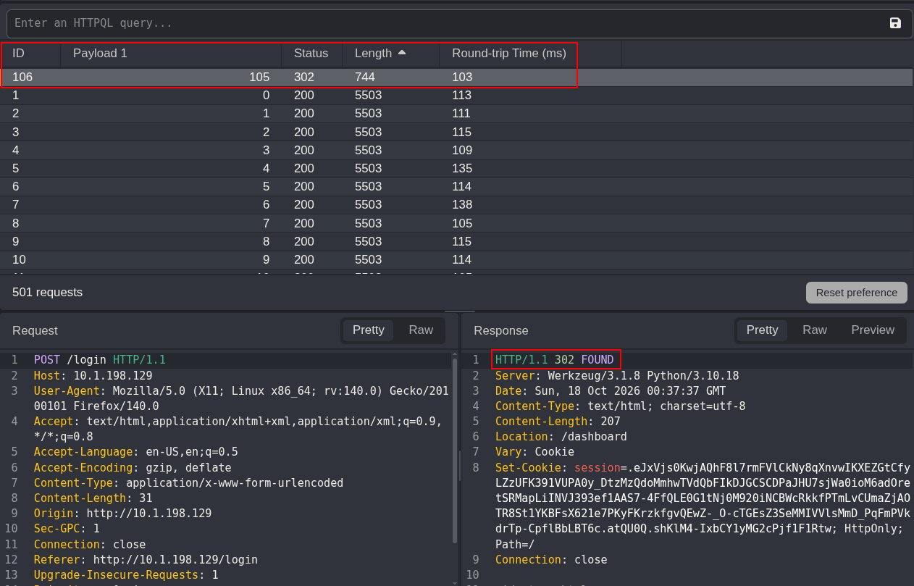The width and height of the screenshot is (914, 586).
Task: Switch the Response pane to Raw view
Action: pyautogui.click(x=815, y=330)
